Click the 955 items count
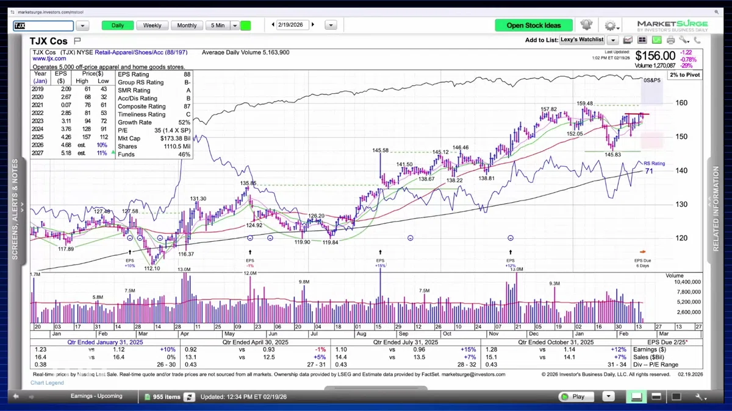Screen dimensions: 732x411 [x=168, y=396]
